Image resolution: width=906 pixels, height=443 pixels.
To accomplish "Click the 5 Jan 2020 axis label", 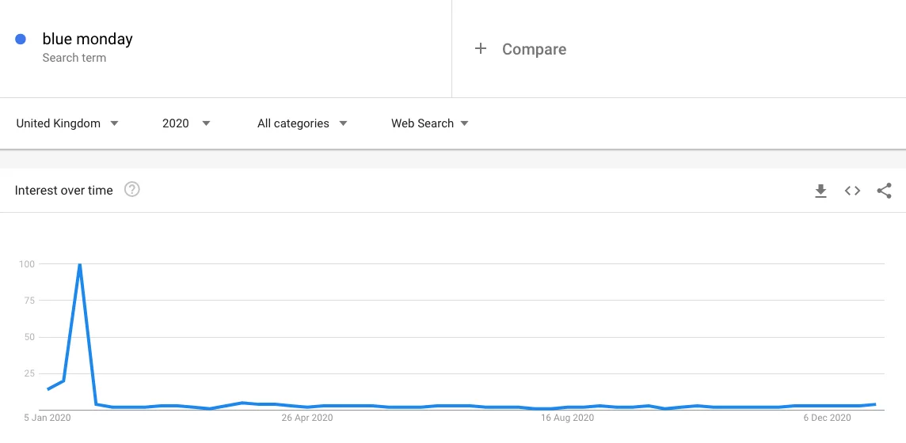I will point(48,418).
